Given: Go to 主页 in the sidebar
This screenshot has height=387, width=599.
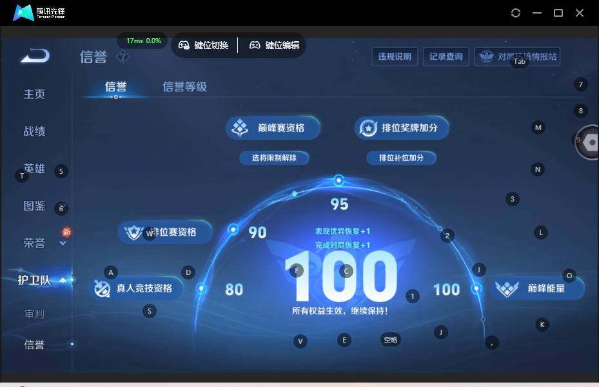Looking at the screenshot, I should [34, 94].
